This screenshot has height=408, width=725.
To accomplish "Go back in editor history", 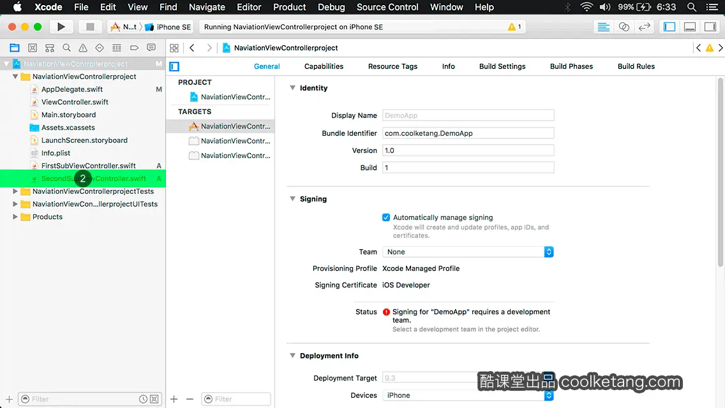I will click(192, 48).
